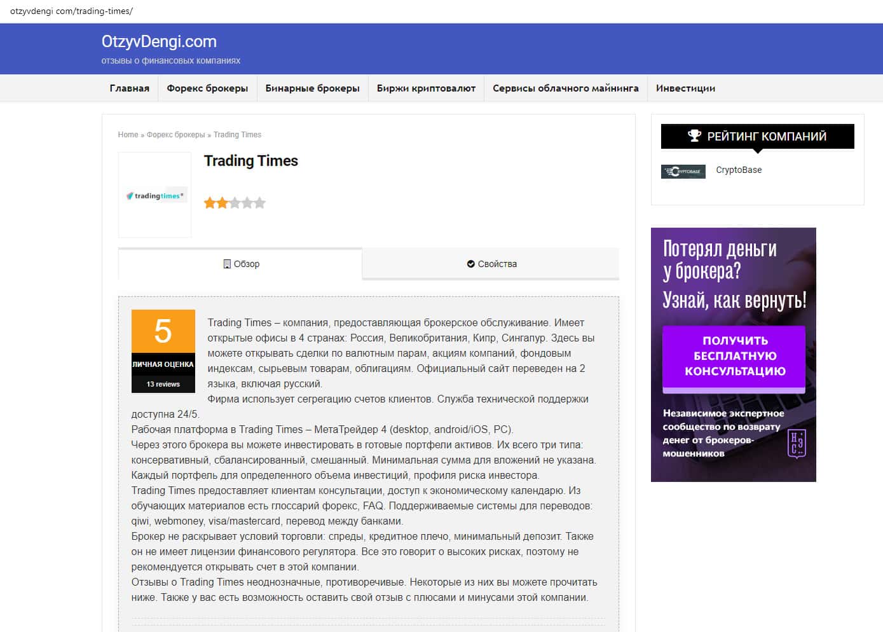Screen dimensions: 883x632
Task: Click the Форекс брокеры breadcrumb link
Action: pos(176,135)
